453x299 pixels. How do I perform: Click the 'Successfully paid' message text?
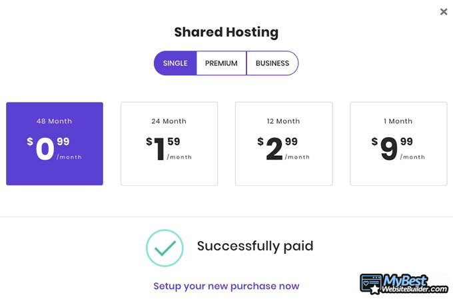coord(255,246)
